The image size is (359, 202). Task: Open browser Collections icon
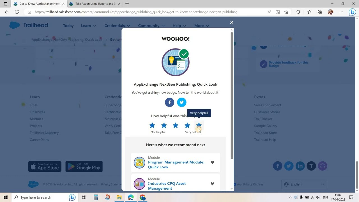[x=320, y=12]
